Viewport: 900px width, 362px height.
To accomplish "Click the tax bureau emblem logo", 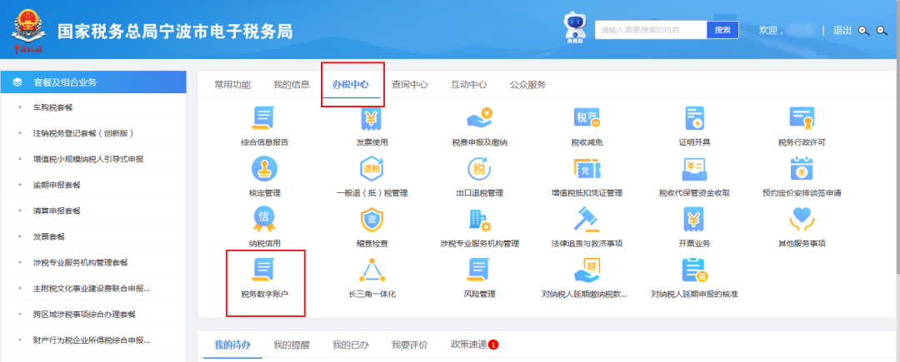I will pos(28,32).
